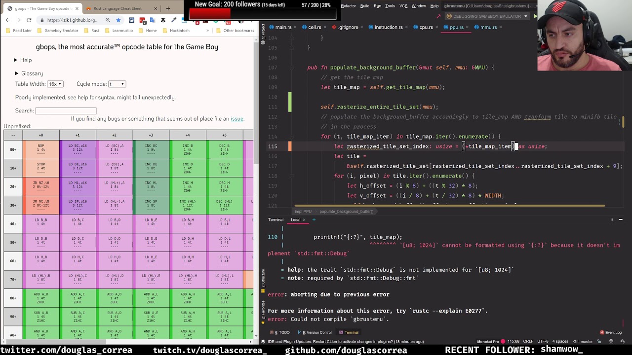Open the Run menu
This screenshot has height=355, width=632.
(x=377, y=6)
